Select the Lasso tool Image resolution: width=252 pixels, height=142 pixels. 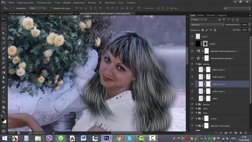4,29
